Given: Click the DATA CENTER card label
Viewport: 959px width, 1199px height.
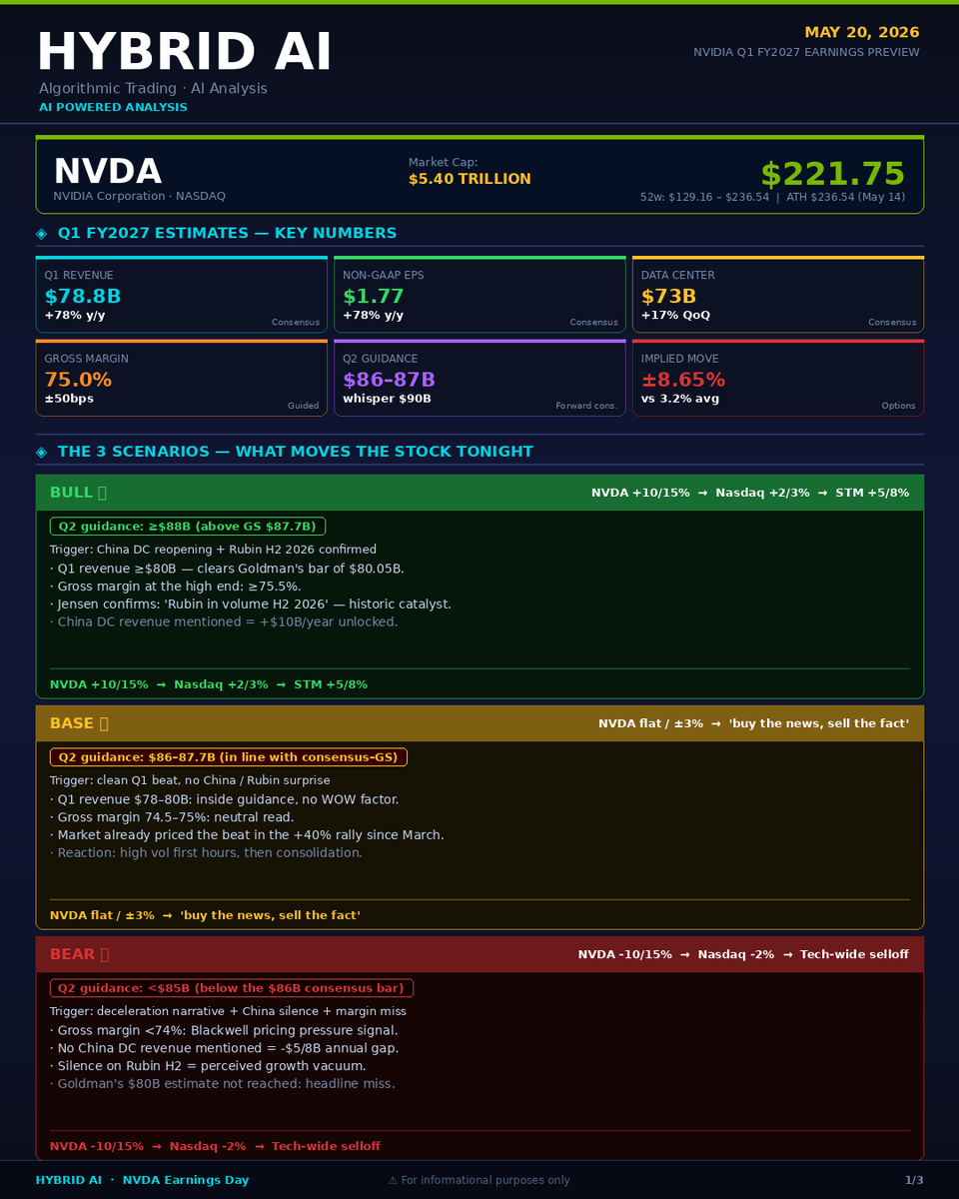Looking at the screenshot, I should [x=678, y=276].
